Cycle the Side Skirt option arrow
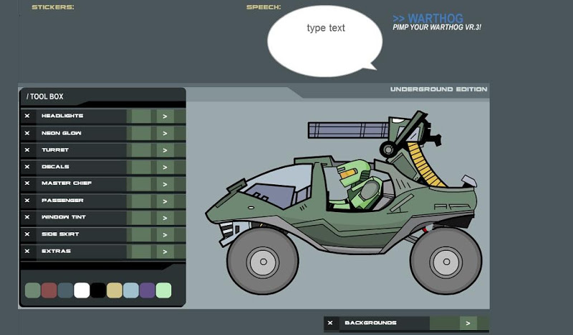Screen dimensions: 573x335 click(165, 235)
